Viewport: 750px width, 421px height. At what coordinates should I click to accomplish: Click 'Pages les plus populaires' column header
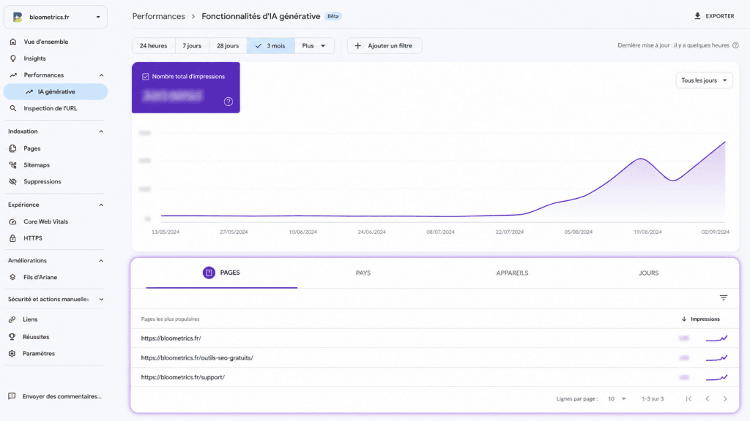(170, 319)
